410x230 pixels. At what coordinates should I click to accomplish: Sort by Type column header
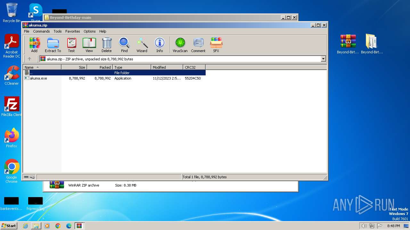[132, 67]
